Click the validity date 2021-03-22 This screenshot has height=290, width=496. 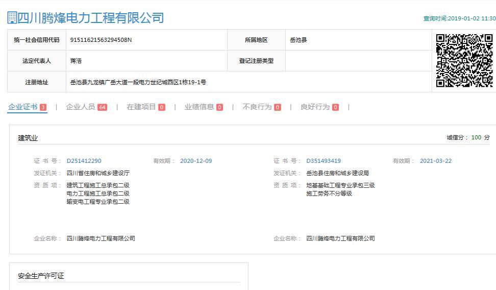pos(435,161)
